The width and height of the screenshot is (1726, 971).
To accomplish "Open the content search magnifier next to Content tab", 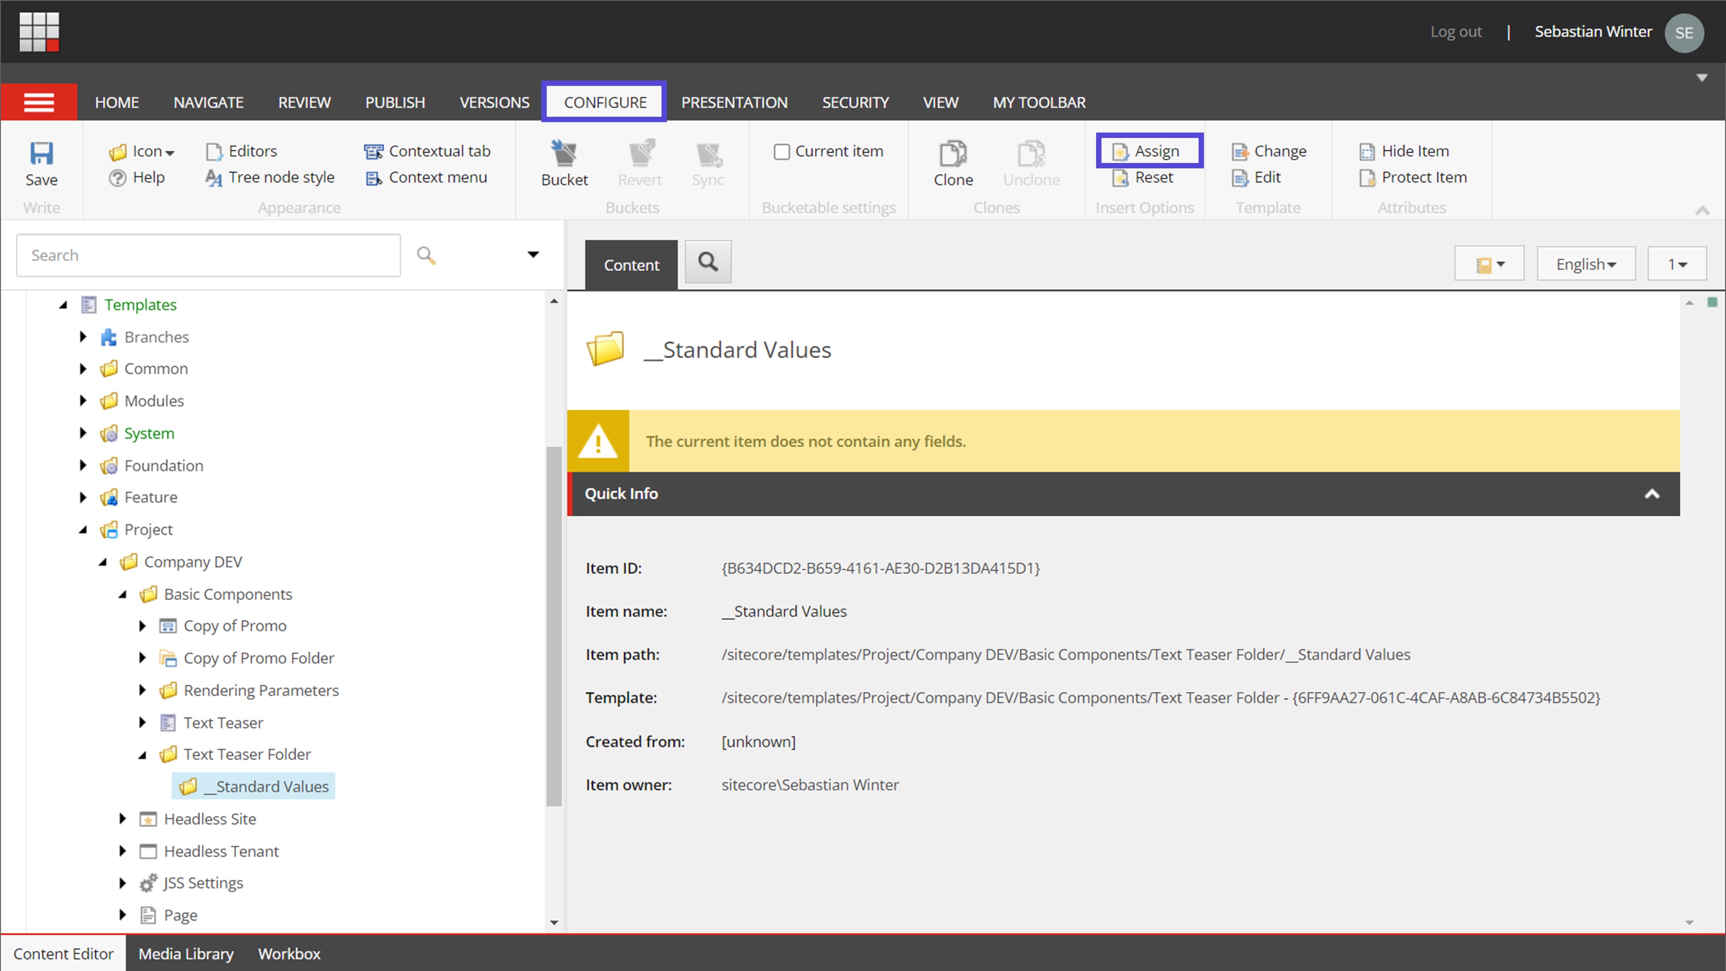I will pos(708,262).
